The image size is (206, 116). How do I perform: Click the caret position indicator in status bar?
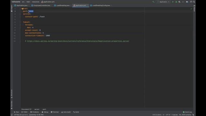click(157, 115)
